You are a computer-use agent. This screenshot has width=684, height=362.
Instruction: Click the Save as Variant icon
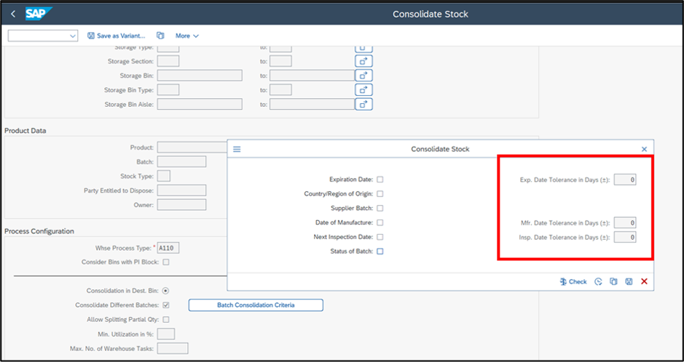[91, 36]
